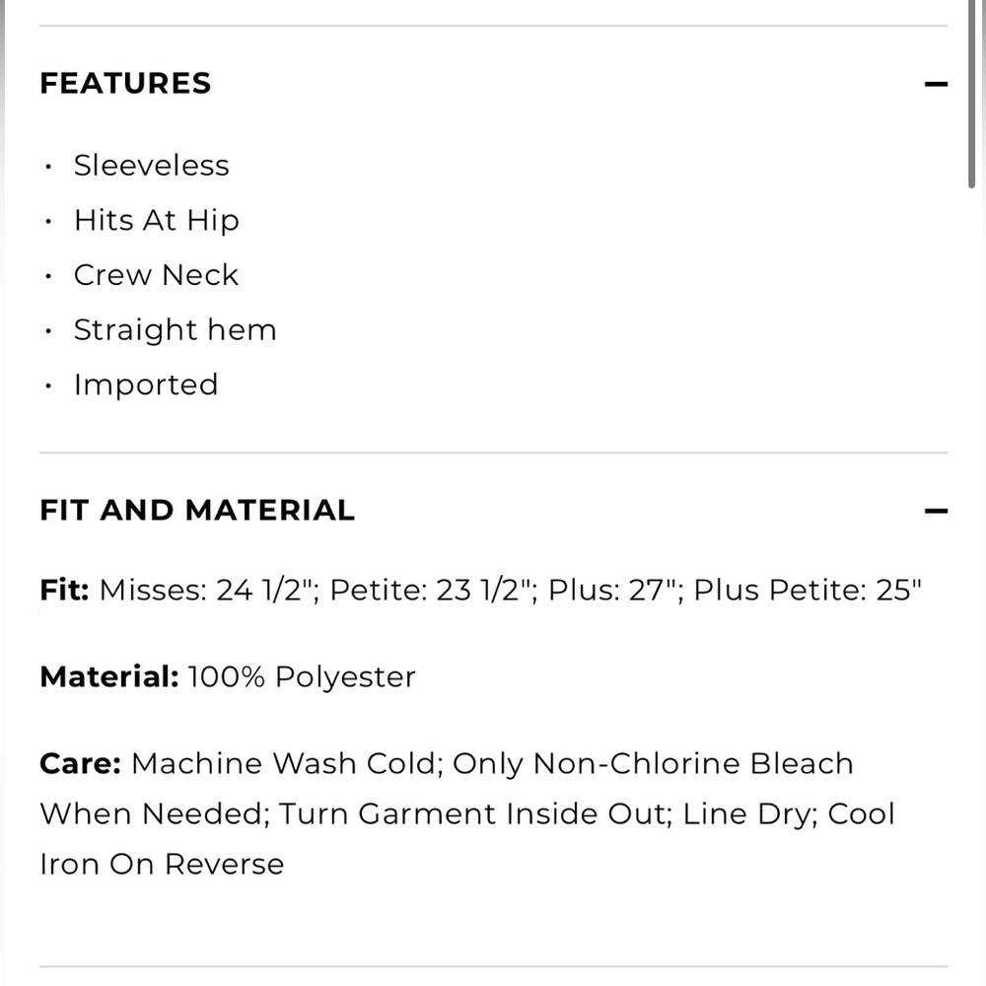Click the Straight hem list item

175,330
